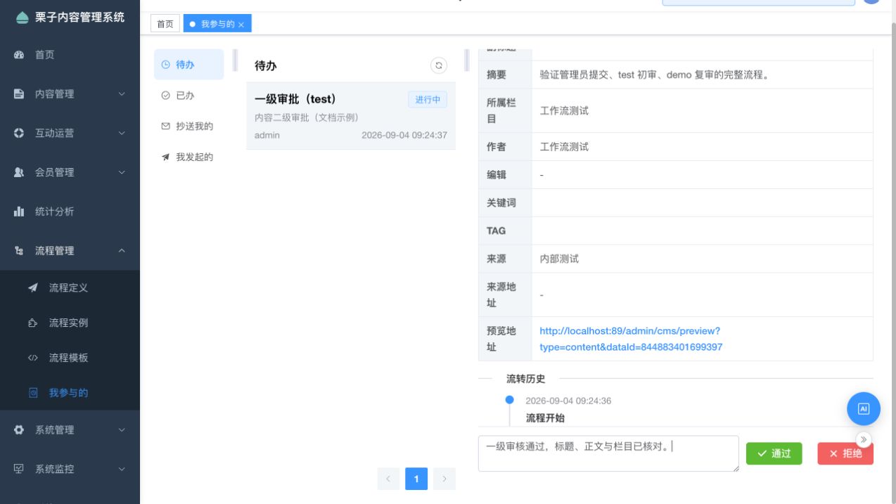
Task: Select the 已办 filter
Action: [x=189, y=96]
